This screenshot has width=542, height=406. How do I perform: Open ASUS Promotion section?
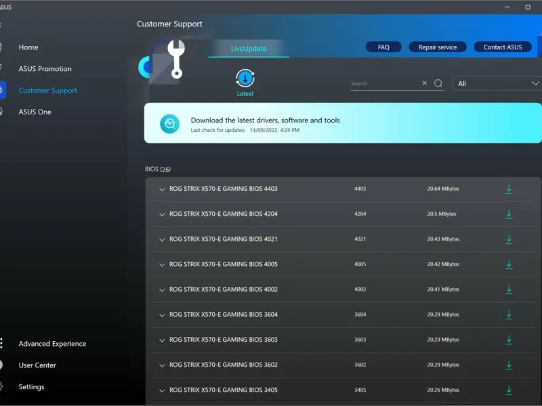[45, 69]
